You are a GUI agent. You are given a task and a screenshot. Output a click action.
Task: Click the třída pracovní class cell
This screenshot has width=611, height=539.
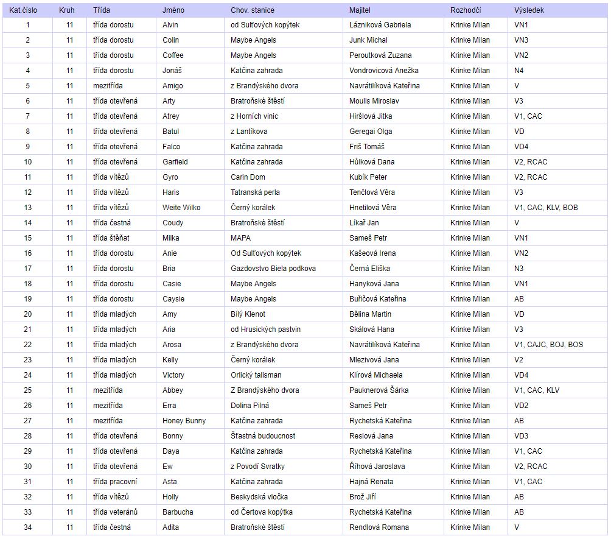(x=114, y=482)
